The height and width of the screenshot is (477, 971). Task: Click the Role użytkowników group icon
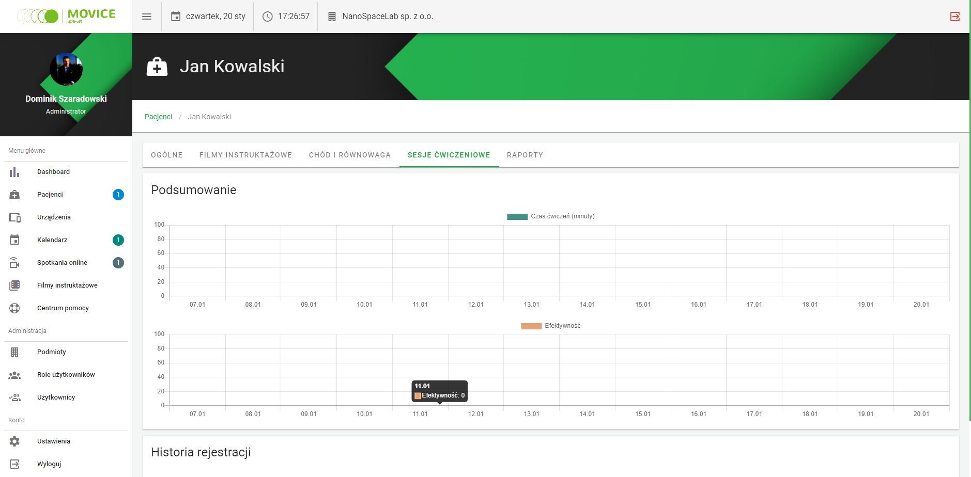coord(14,375)
